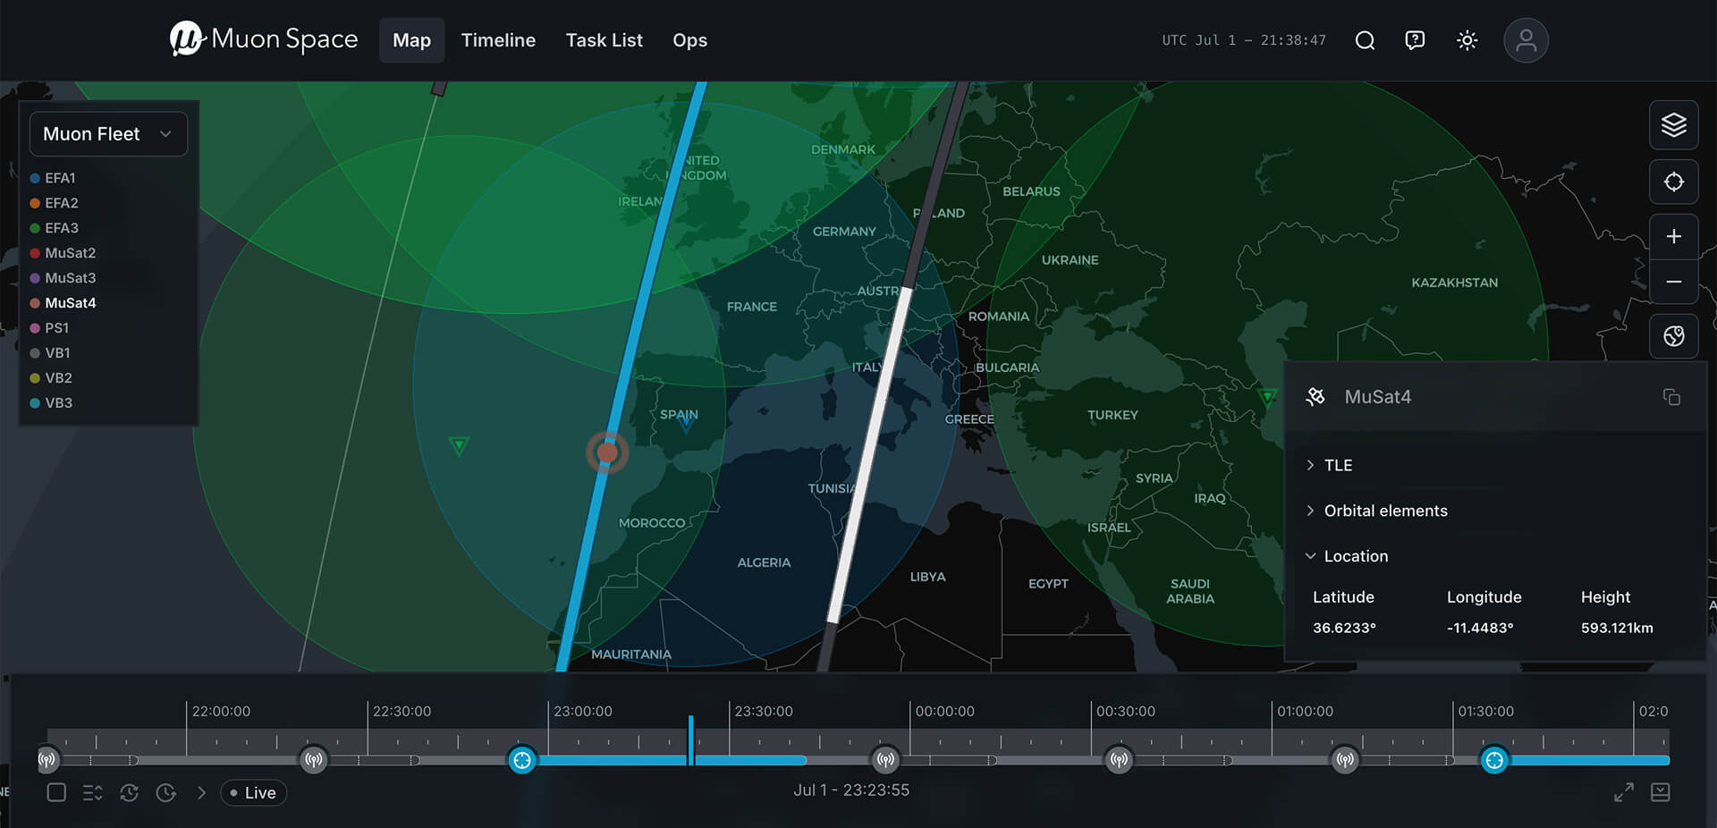Click antenna marker near 22:20 on timeline
1717x828 pixels.
point(314,760)
